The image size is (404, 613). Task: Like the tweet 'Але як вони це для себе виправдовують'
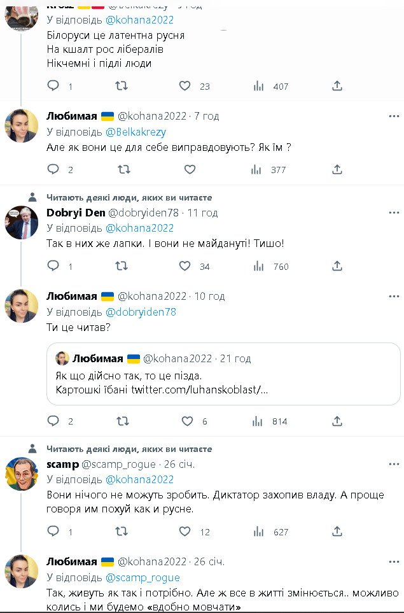point(190,170)
